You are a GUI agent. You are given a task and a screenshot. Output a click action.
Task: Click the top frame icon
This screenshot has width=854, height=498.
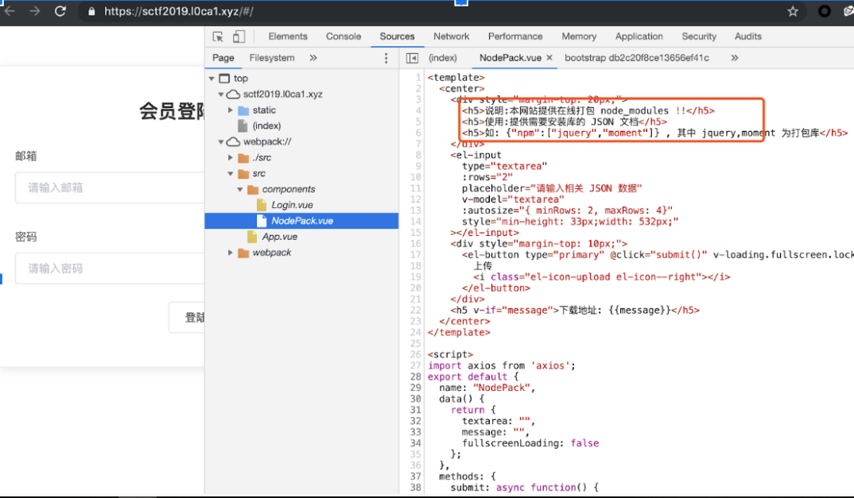(x=224, y=79)
